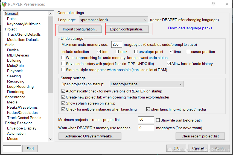This screenshot has height=155, width=233.
Task: Open Media Item Defaults page
Action: (x=23, y=40)
